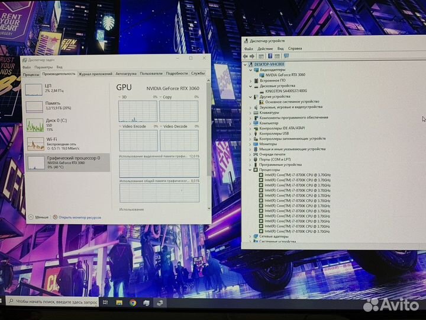Click the Мониторы category icon
The width and height of the screenshot is (426, 320).
coord(256,144)
